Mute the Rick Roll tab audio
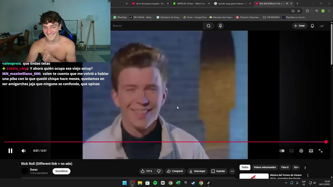 287,4
